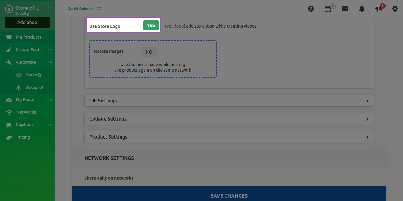Screen dimensions: 403x201
Task: Expand the Product Settings section
Action: [x=229, y=137]
